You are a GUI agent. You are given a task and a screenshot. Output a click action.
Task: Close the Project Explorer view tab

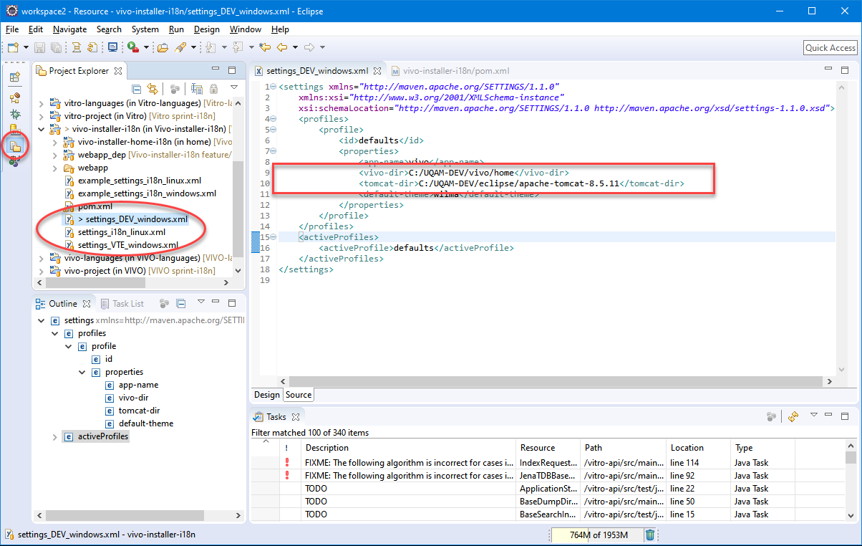pos(118,71)
